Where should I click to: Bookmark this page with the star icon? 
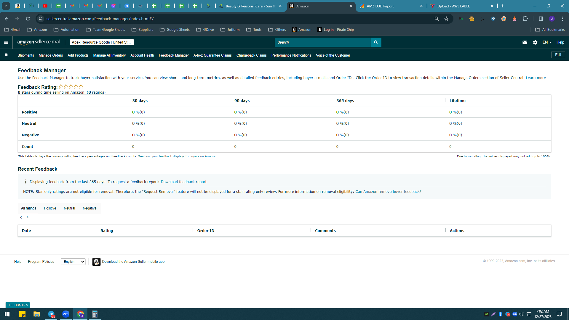446,19
